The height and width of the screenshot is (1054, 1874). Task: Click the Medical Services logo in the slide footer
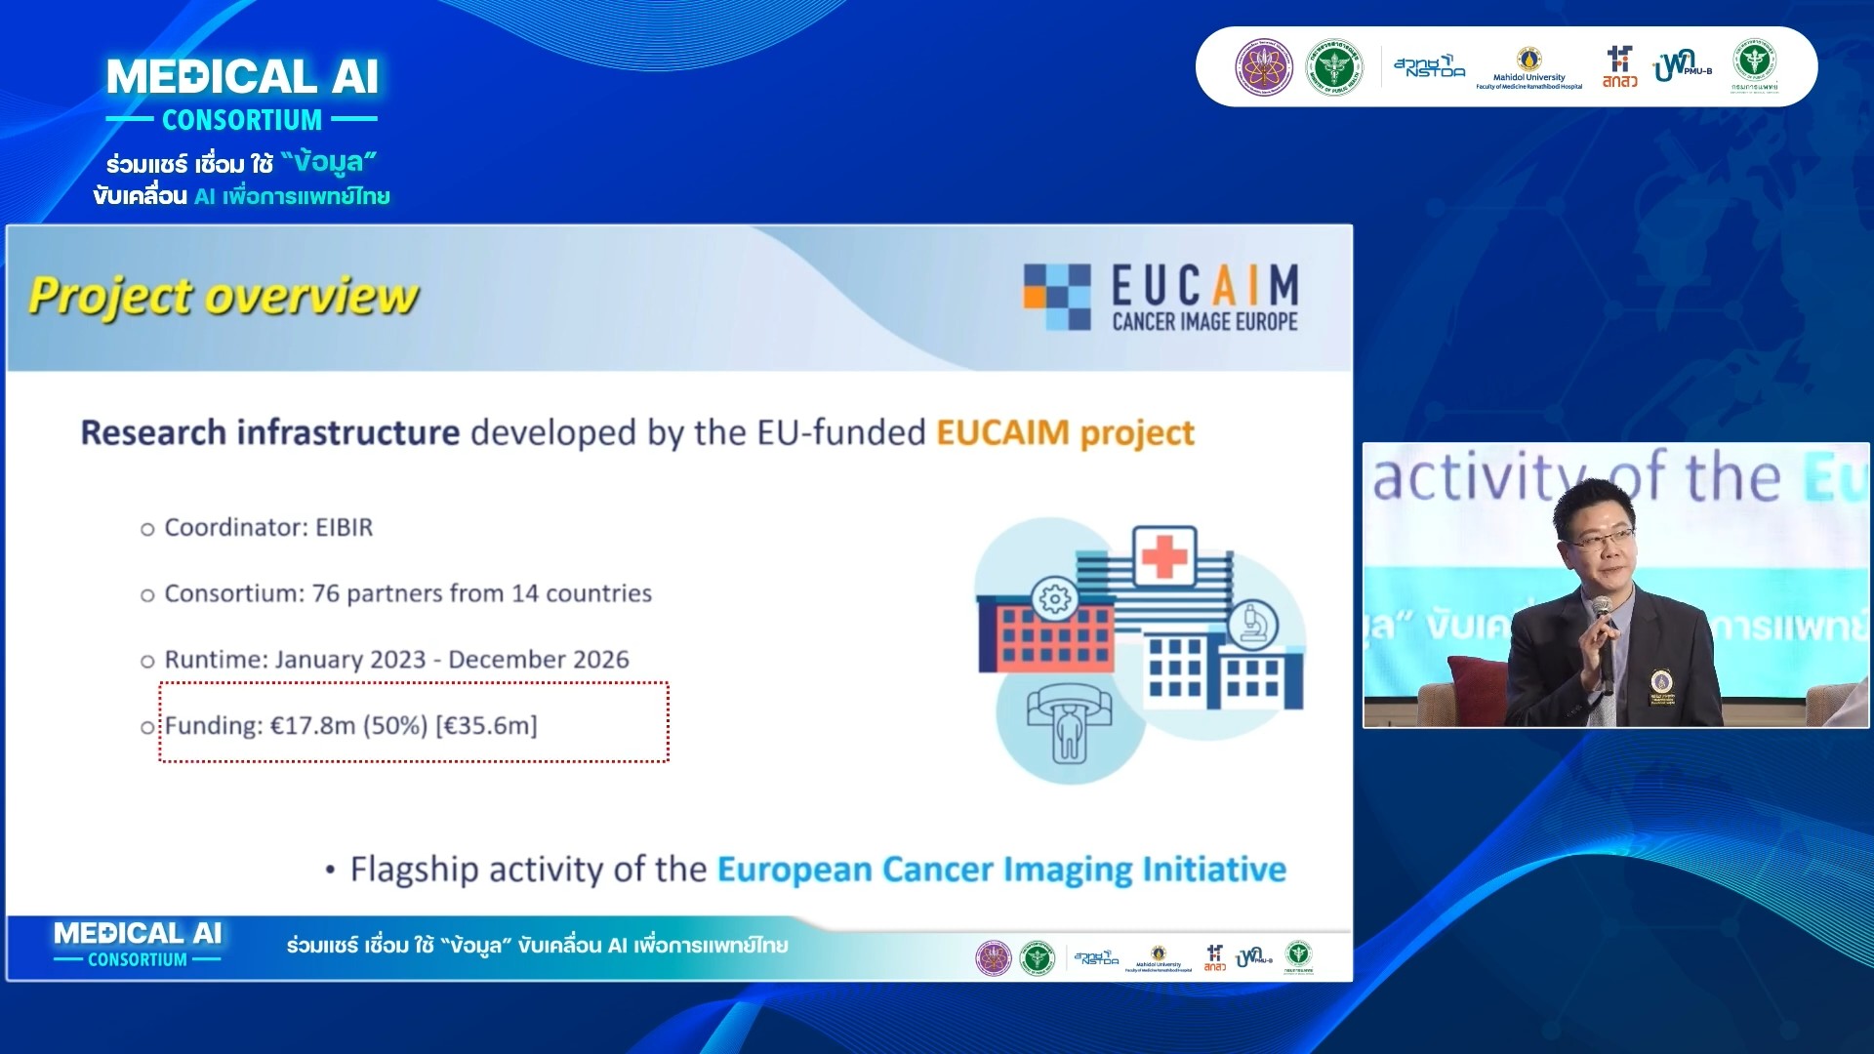[1298, 957]
